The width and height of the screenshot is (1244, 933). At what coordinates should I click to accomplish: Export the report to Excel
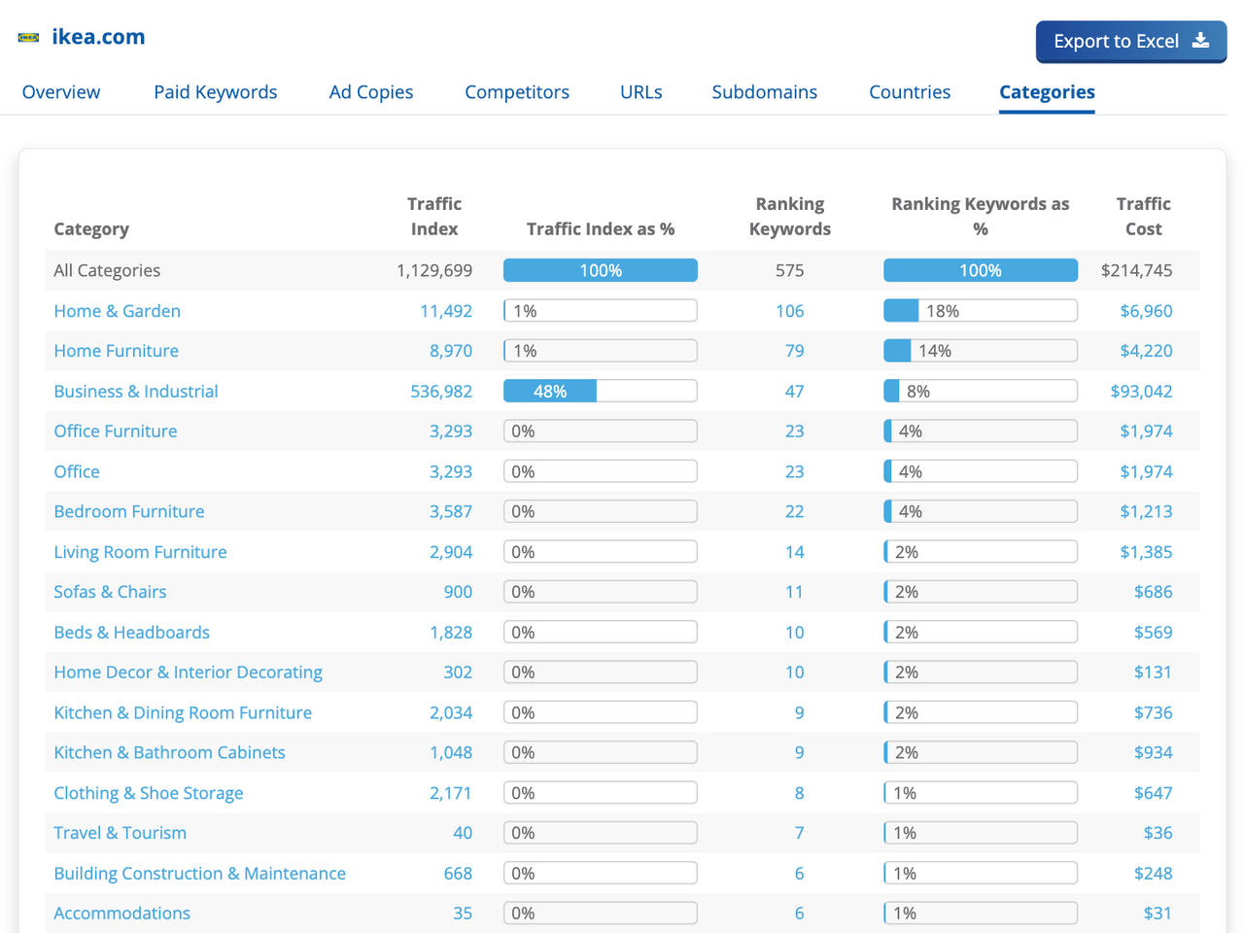1131,42
